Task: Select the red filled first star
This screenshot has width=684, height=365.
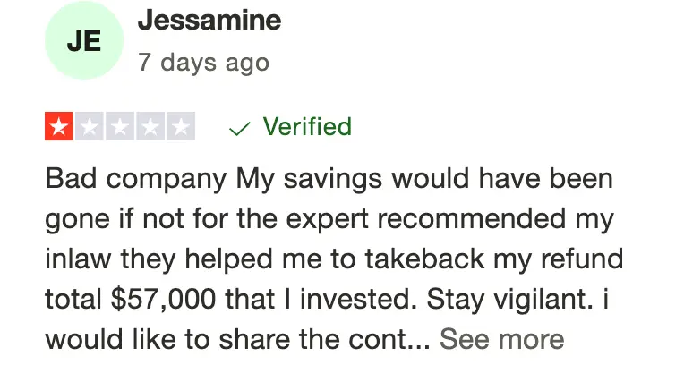Action: point(59,126)
